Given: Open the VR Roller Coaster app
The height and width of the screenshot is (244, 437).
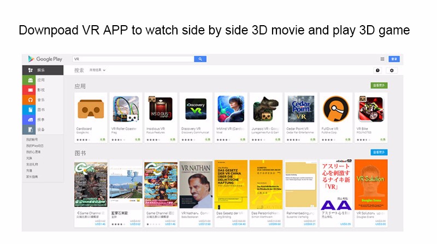Looking at the screenshot, I should (x=126, y=109).
